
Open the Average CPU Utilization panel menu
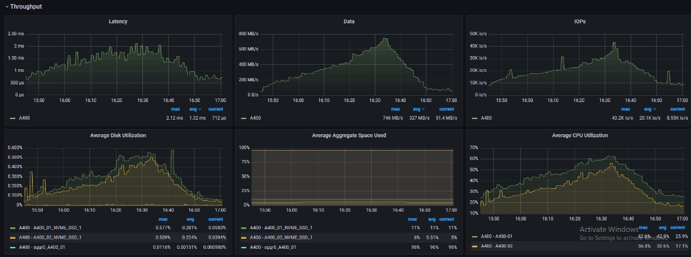pos(580,135)
